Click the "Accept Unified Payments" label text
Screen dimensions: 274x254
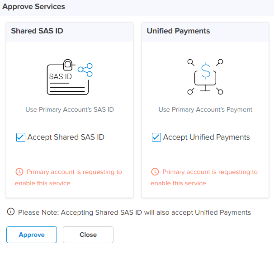coord(206,137)
